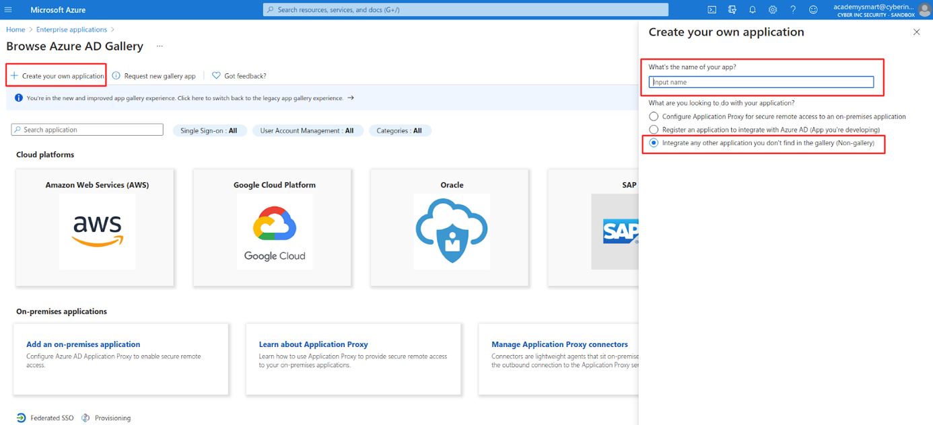933x425 pixels.
Task: Open the Categories filter
Action: (400, 131)
